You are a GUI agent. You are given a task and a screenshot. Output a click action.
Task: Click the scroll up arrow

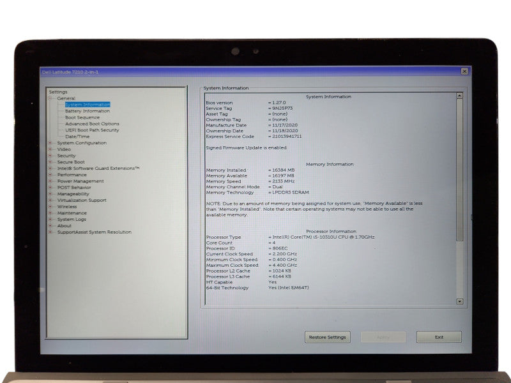click(459, 96)
